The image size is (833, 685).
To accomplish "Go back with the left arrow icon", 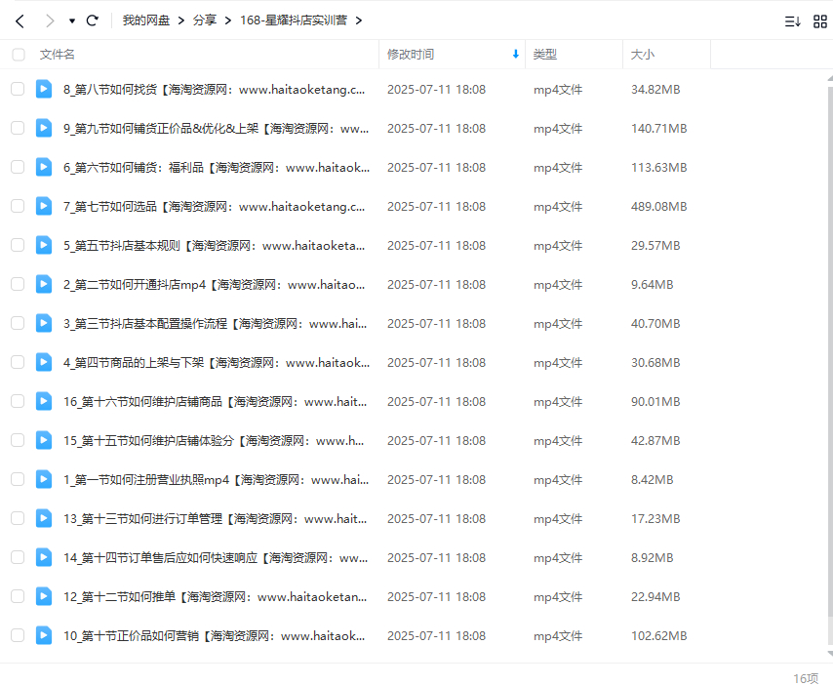I will pos(20,20).
